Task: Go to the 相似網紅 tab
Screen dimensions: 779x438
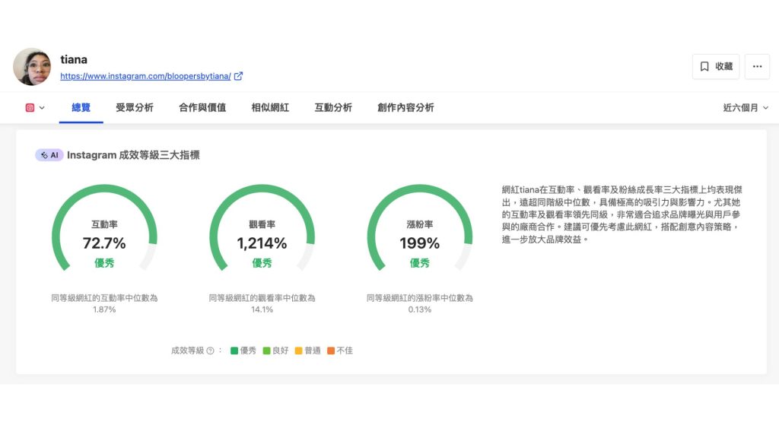Action: coord(270,108)
